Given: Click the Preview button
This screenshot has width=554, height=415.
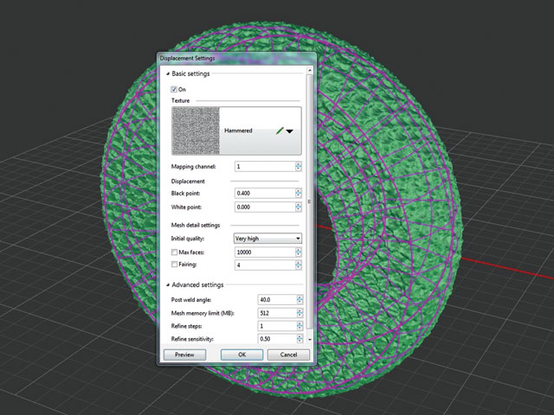Looking at the screenshot, I should pos(184,354).
